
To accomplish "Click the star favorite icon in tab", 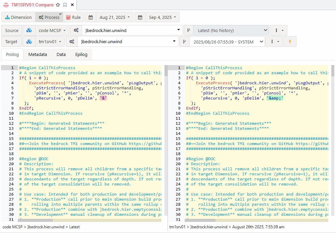I will click(58, 5).
